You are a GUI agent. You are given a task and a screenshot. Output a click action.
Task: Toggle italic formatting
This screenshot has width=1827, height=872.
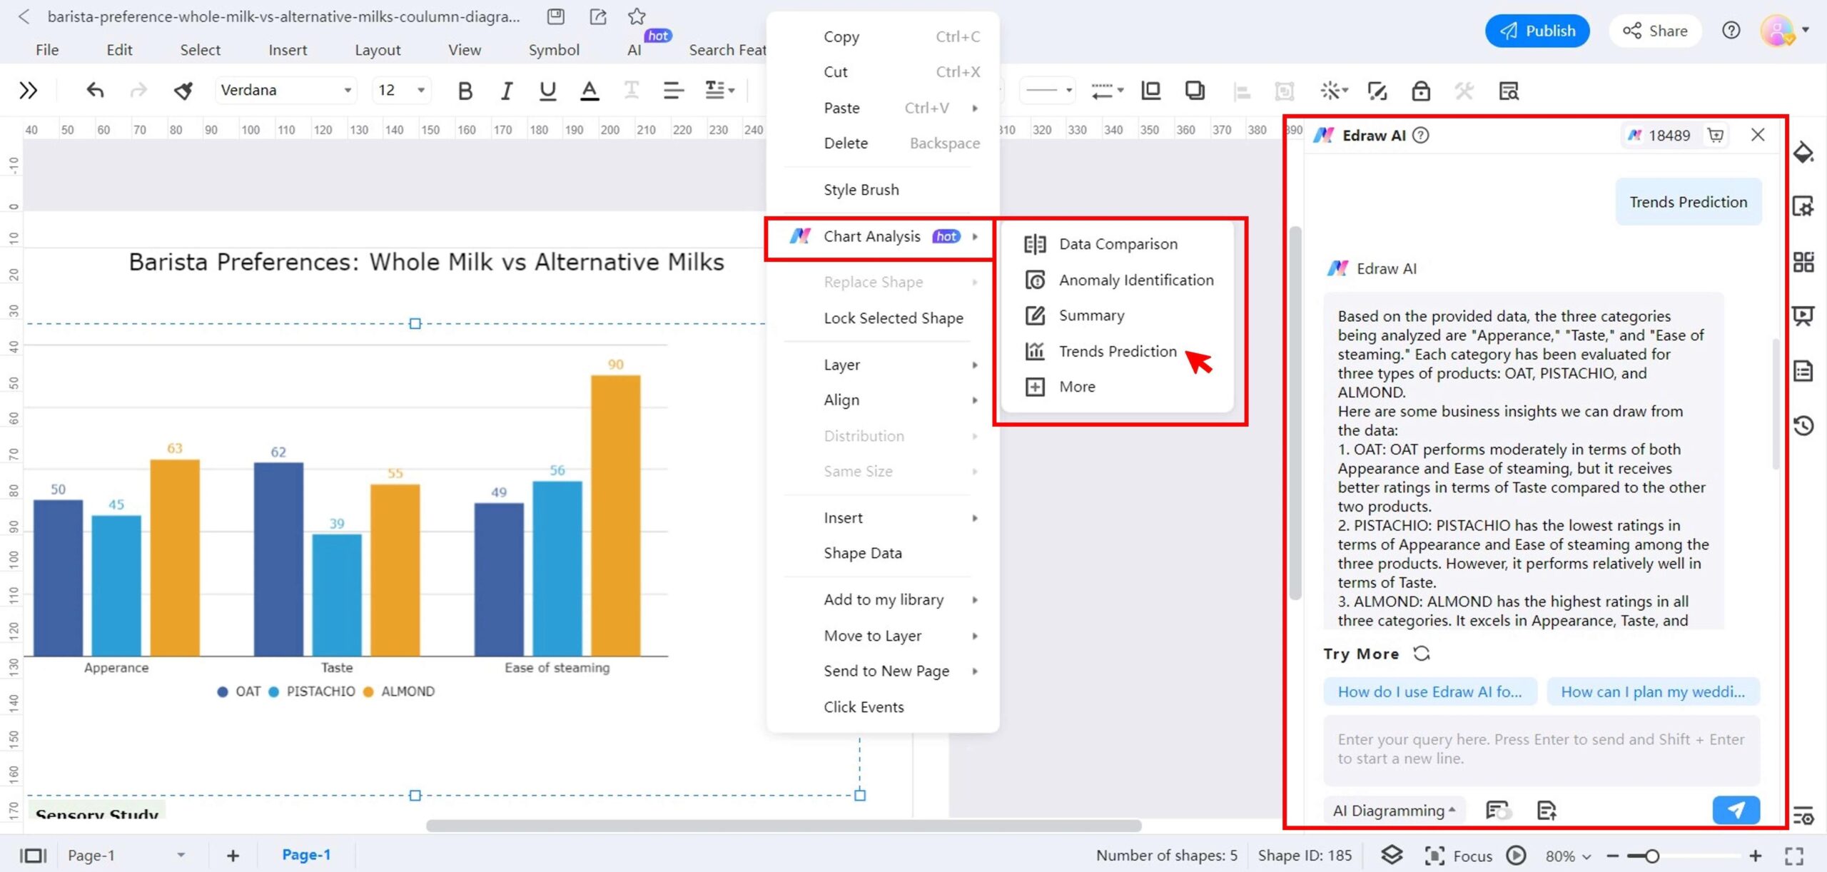point(506,90)
